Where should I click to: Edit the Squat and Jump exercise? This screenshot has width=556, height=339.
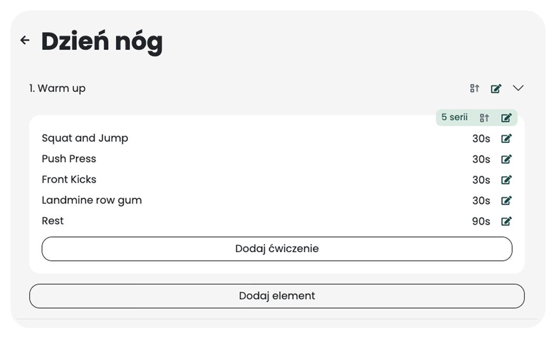point(506,139)
